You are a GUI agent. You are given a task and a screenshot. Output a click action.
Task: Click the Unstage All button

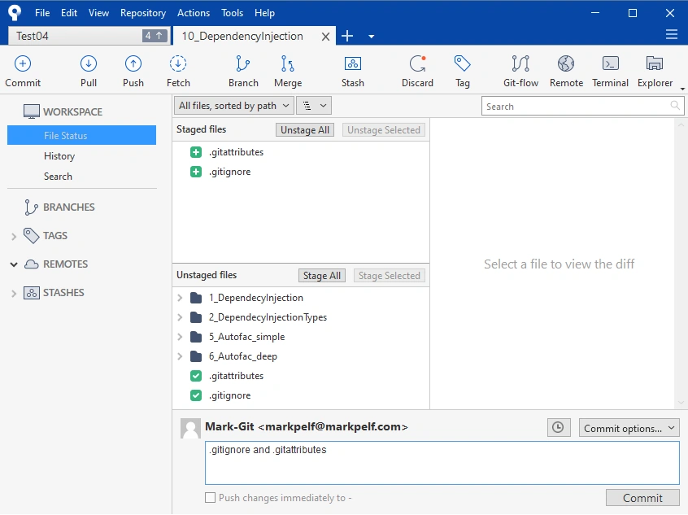coord(304,130)
